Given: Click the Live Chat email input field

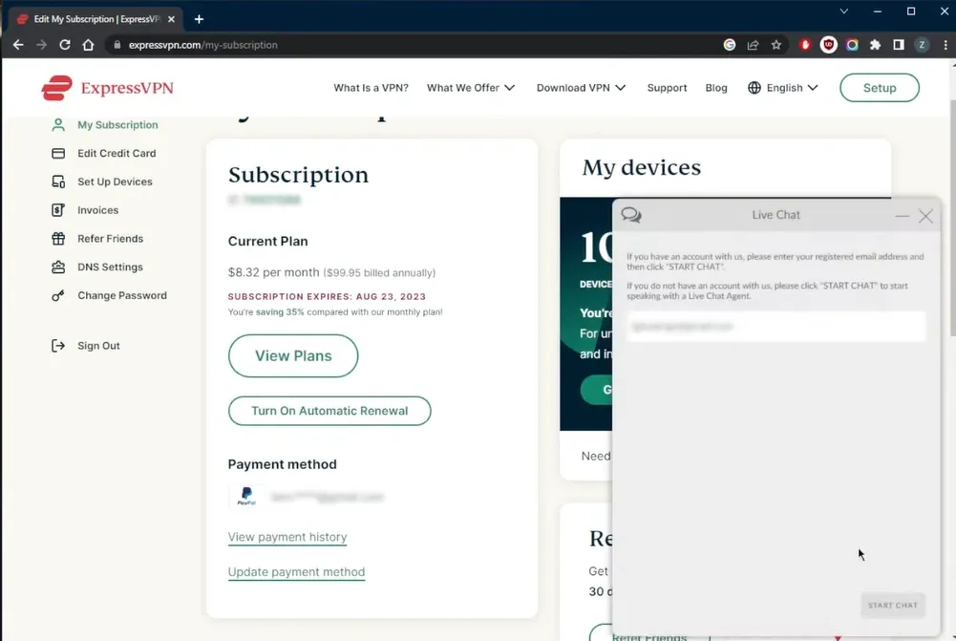Looking at the screenshot, I should click(775, 327).
